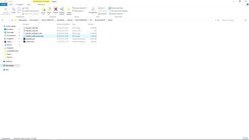Select the FabiaR5 window.dds file
The width and height of the screenshot is (249, 140).
click(x=60, y=36)
